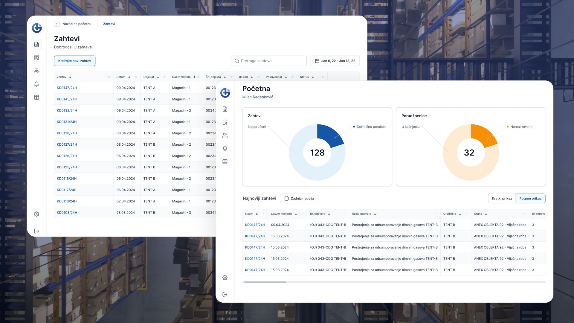This screenshot has height=323, width=574.
Task: Click the back arrow icon near Nazad na početnu
Action: click(x=57, y=24)
